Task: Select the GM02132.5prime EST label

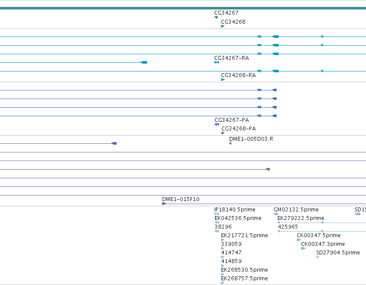Action: (x=296, y=210)
